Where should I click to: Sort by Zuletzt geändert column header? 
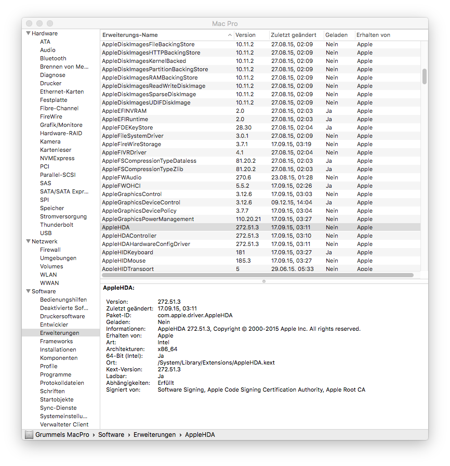296,35
